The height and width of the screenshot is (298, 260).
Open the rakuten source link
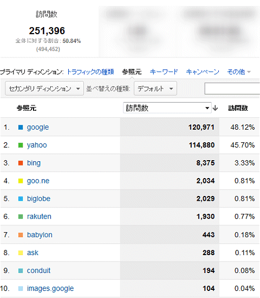39,217
